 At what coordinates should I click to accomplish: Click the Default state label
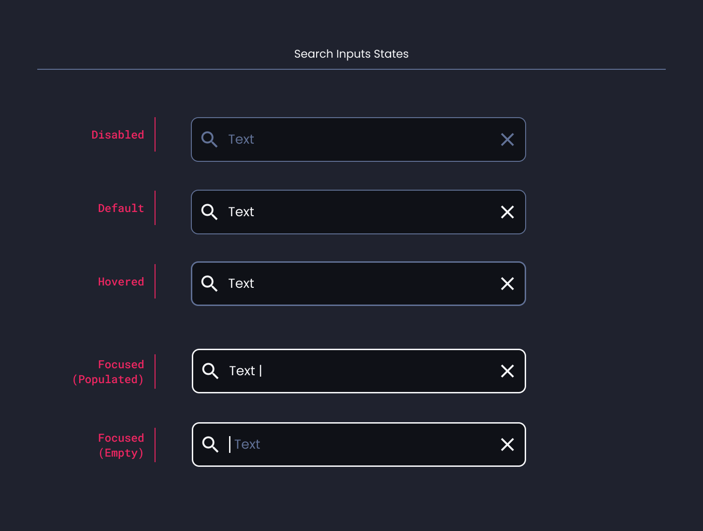pyautogui.click(x=121, y=208)
